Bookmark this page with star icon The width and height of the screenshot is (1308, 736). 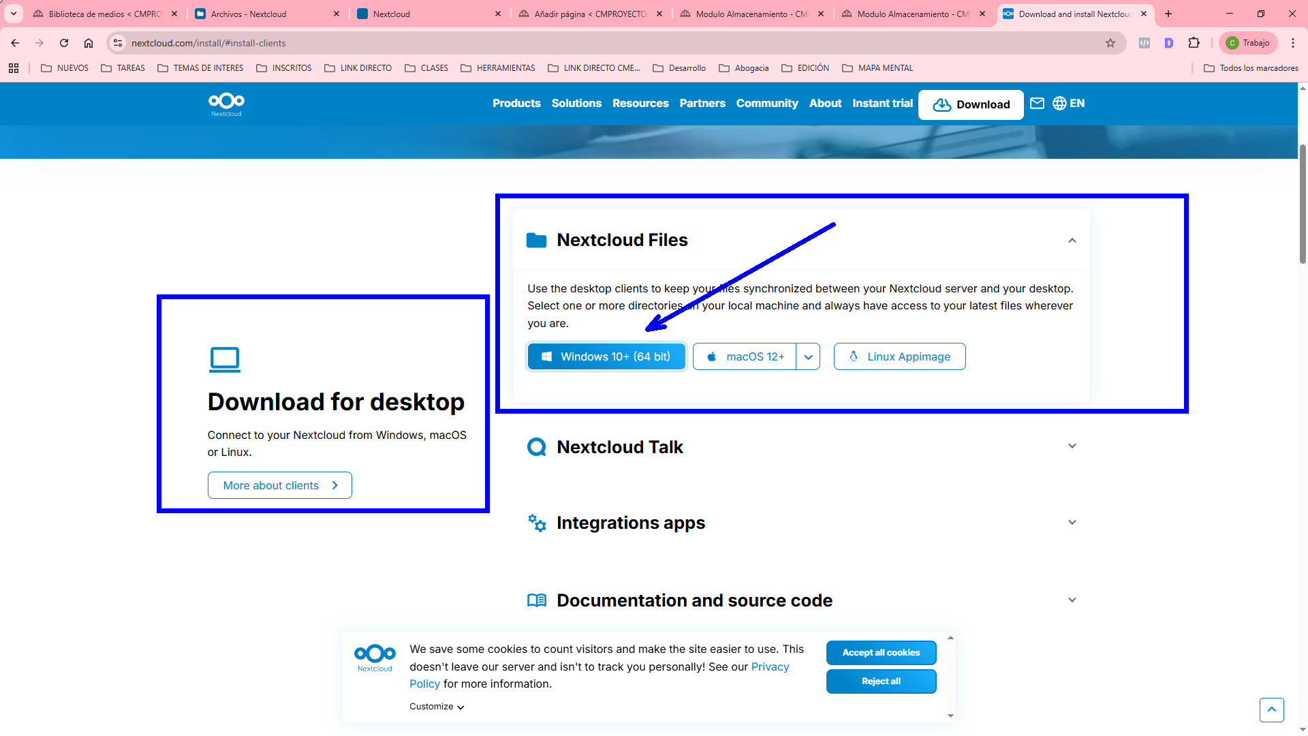(1110, 43)
